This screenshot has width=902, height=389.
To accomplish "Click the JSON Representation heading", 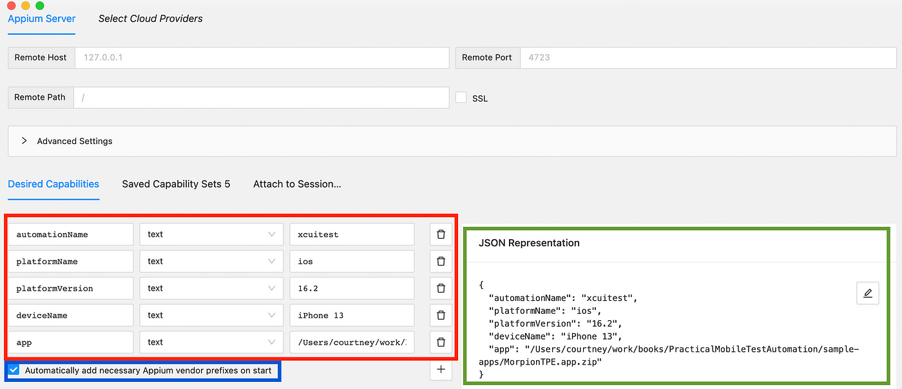I will 529,243.
